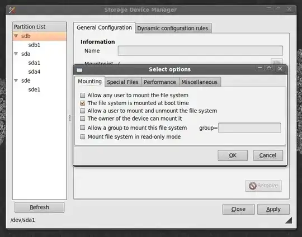Open the Dynamic configuration rules tab
This screenshot has height=237, width=302.
pos(173,29)
